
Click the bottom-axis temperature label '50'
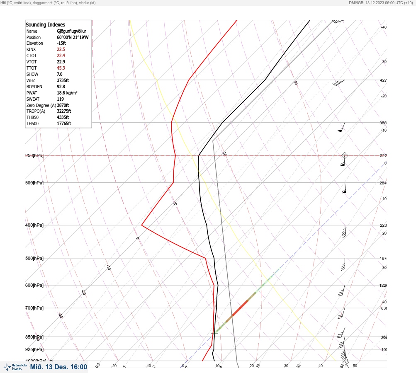click(355, 366)
